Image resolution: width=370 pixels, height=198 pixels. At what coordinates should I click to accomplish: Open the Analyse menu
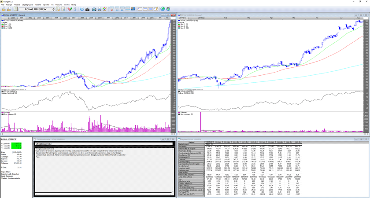17,5
